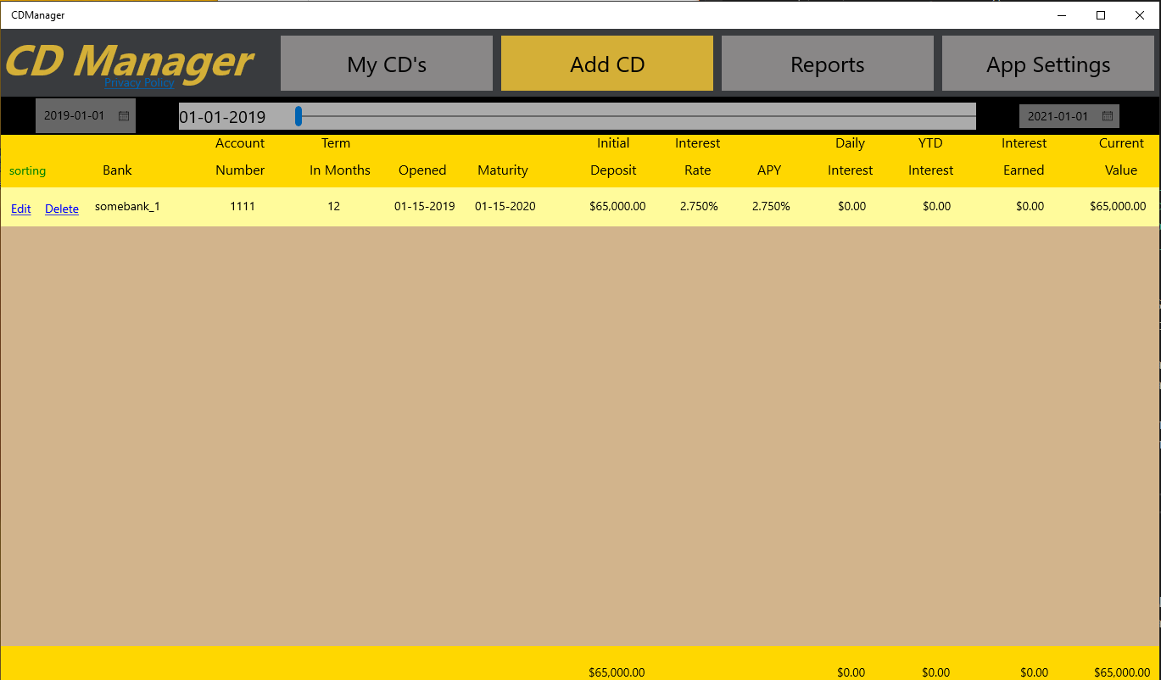The width and height of the screenshot is (1161, 680).
Task: Open the Privacy Policy link
Action: tap(139, 82)
